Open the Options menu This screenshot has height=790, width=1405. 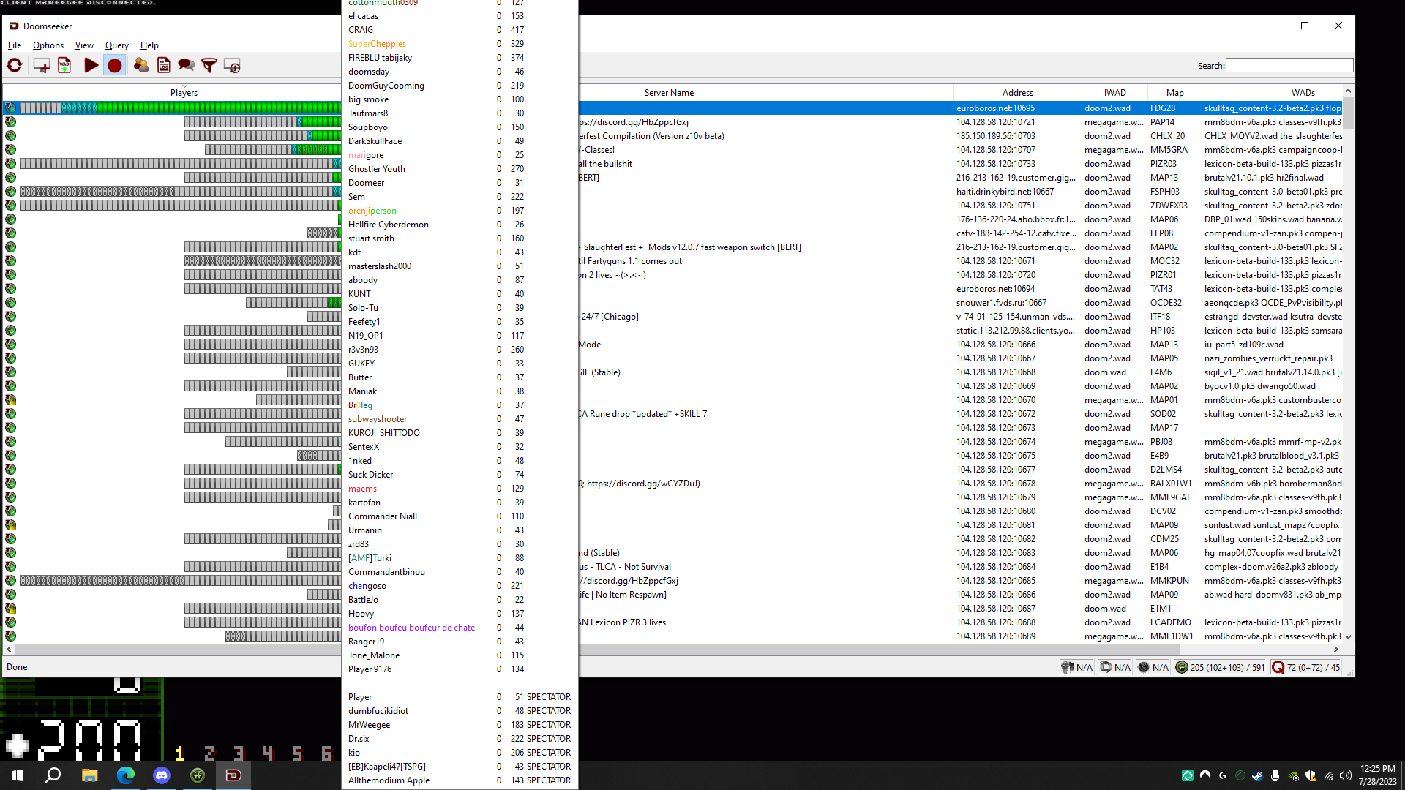click(x=48, y=45)
